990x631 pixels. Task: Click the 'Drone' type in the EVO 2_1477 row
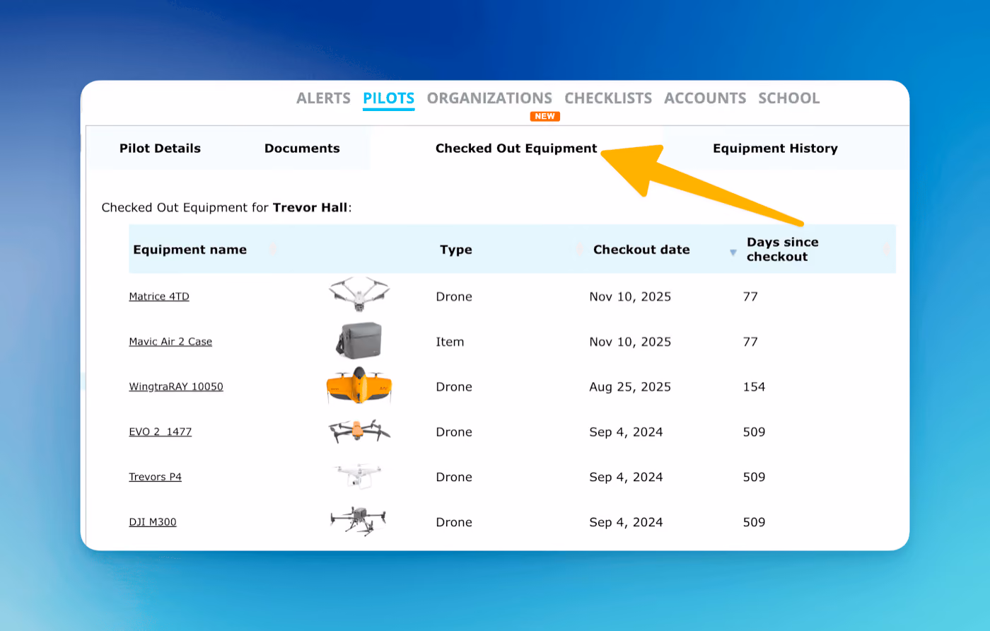click(454, 432)
